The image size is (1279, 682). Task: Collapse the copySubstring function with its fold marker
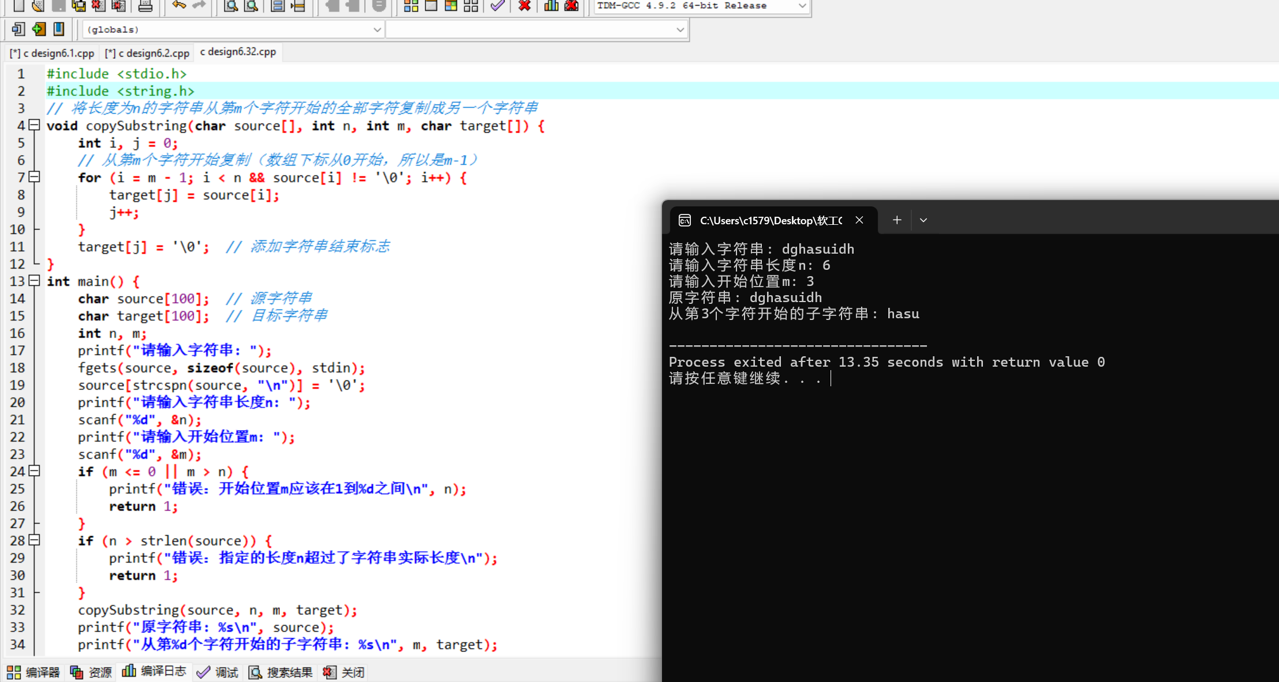point(33,126)
